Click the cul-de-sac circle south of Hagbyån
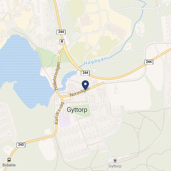This screenshot has height=171, width=171. 94,72
